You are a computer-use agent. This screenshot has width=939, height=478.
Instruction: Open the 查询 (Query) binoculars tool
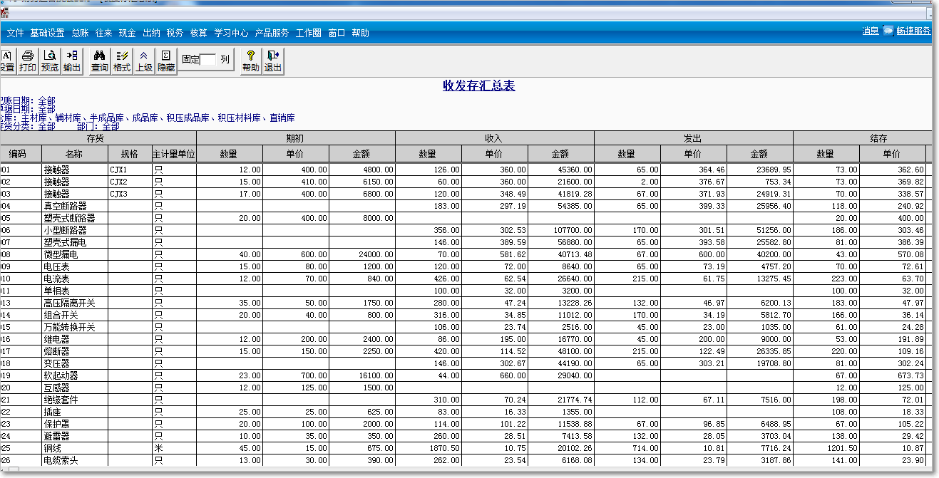tap(100, 61)
